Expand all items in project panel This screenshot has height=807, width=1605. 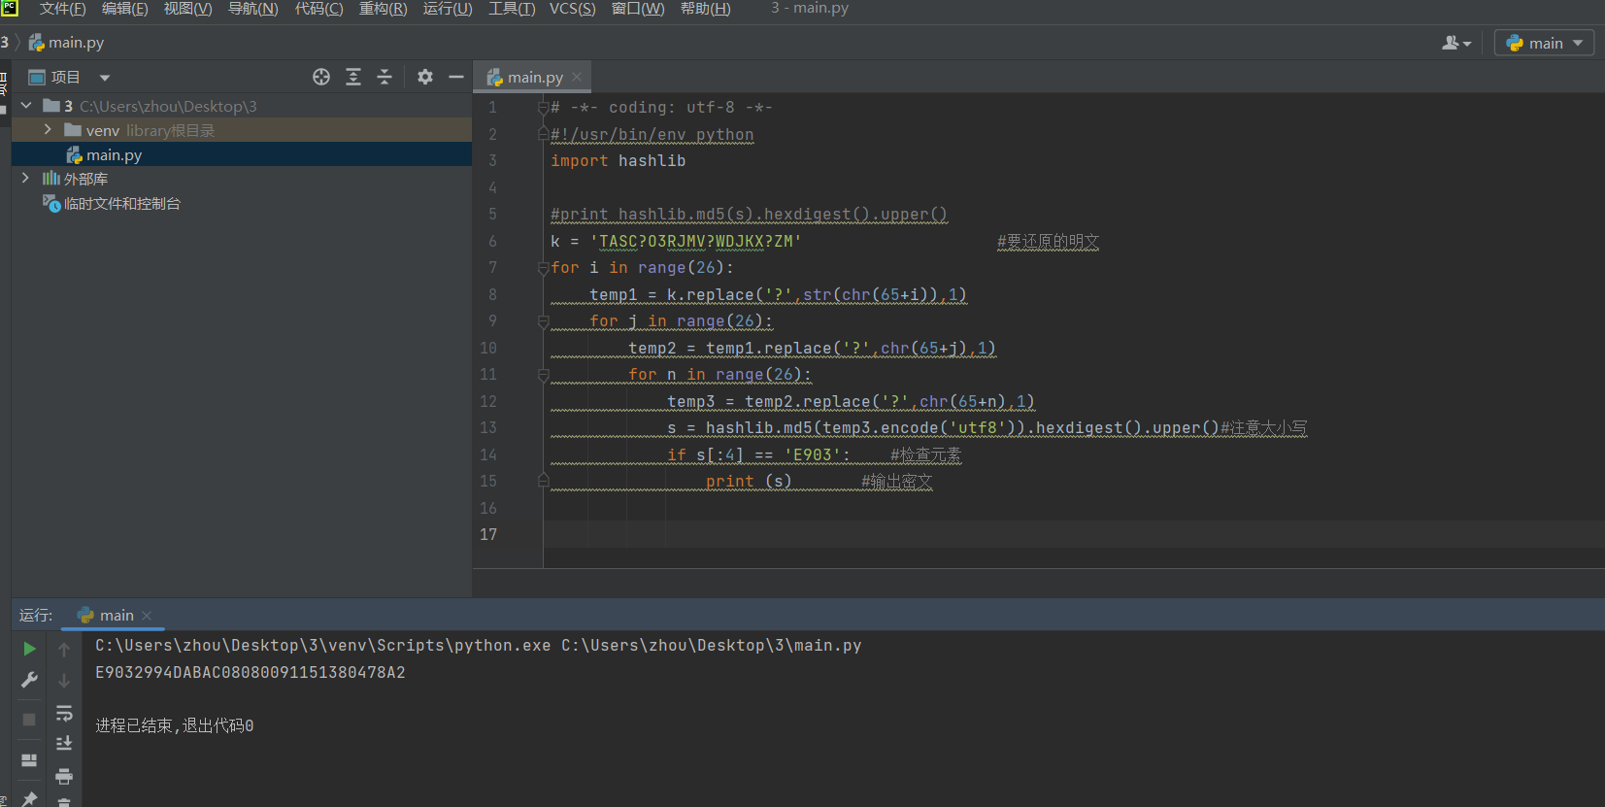(353, 77)
